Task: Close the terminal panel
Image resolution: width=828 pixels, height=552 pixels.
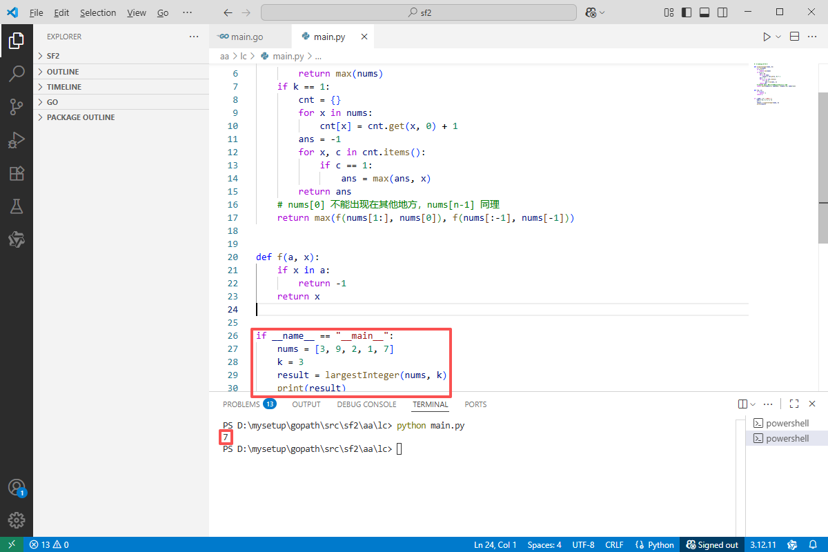Action: 812,404
